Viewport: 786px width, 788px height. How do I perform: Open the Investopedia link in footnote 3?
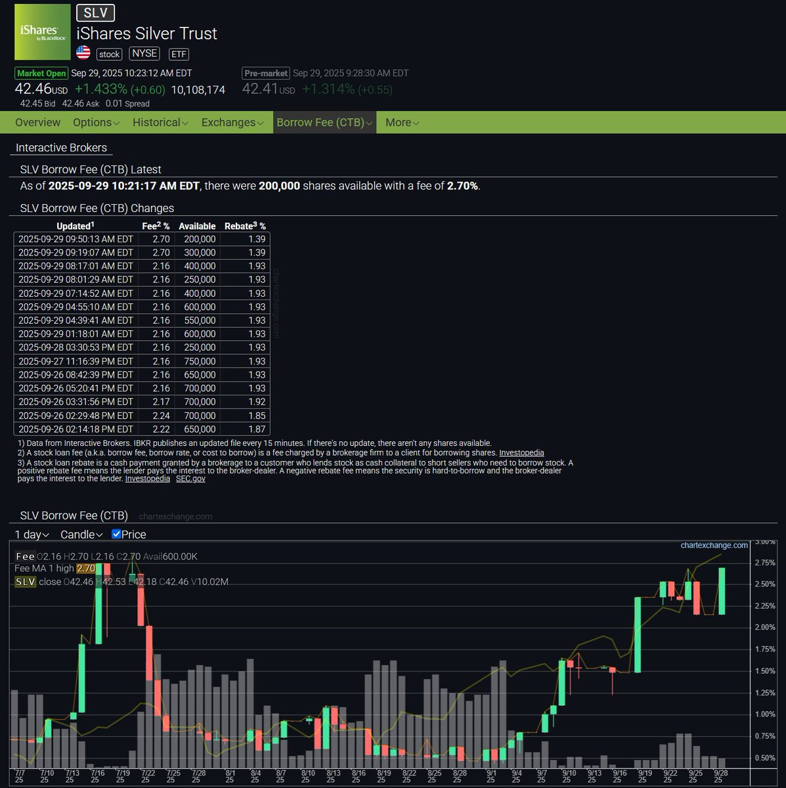(x=147, y=479)
